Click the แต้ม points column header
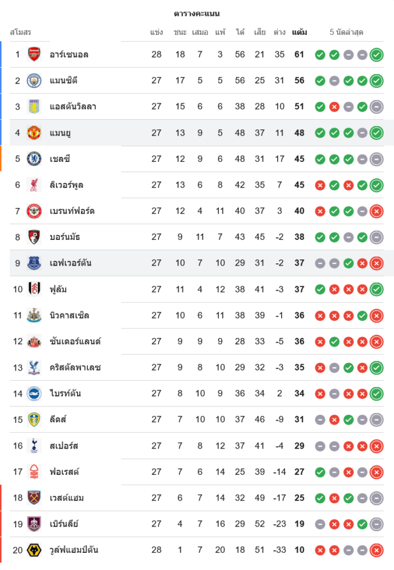 pyautogui.click(x=299, y=32)
